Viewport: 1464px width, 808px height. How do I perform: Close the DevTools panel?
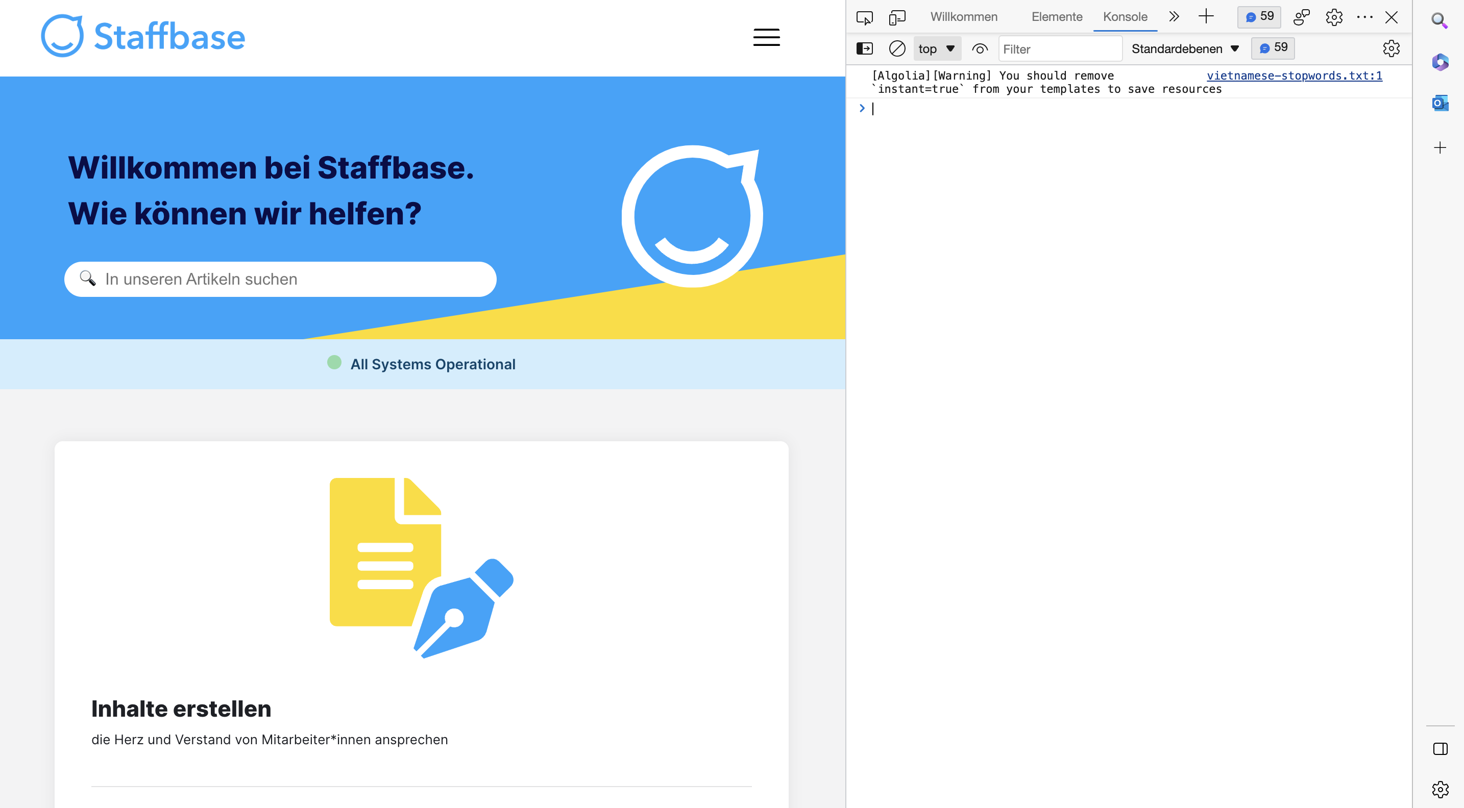click(1391, 18)
